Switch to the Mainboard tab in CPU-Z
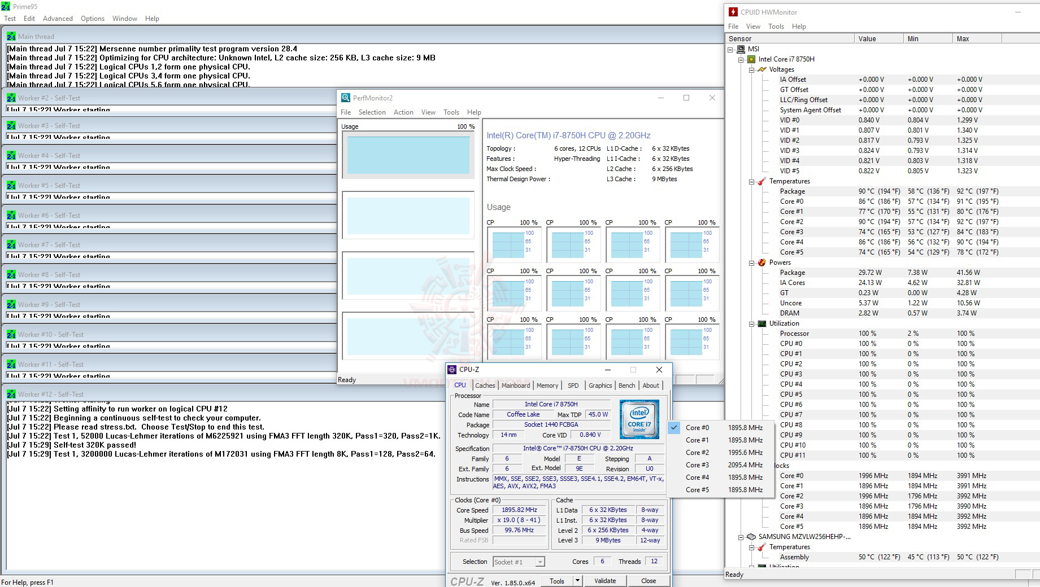Screen dimensions: 1040x587 pos(516,386)
